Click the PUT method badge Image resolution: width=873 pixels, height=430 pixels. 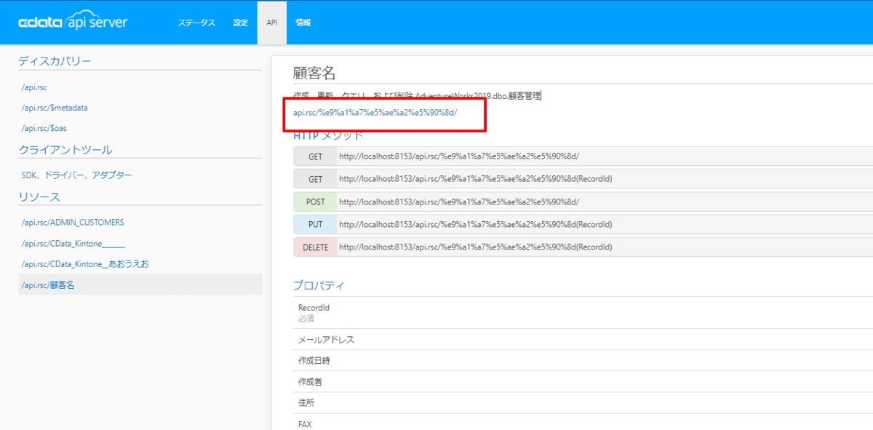(315, 225)
